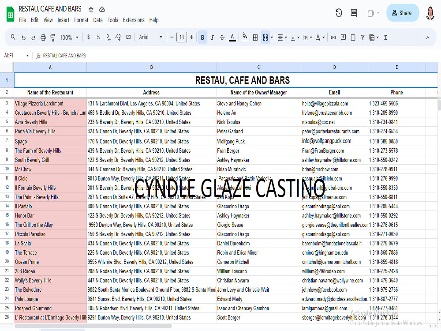
Task: Format as percent
Action: 98,37
